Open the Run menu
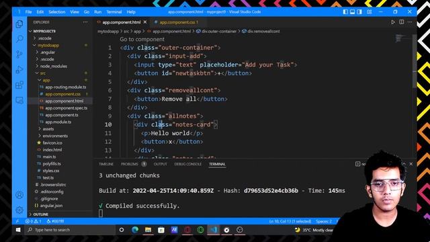 [97, 12]
